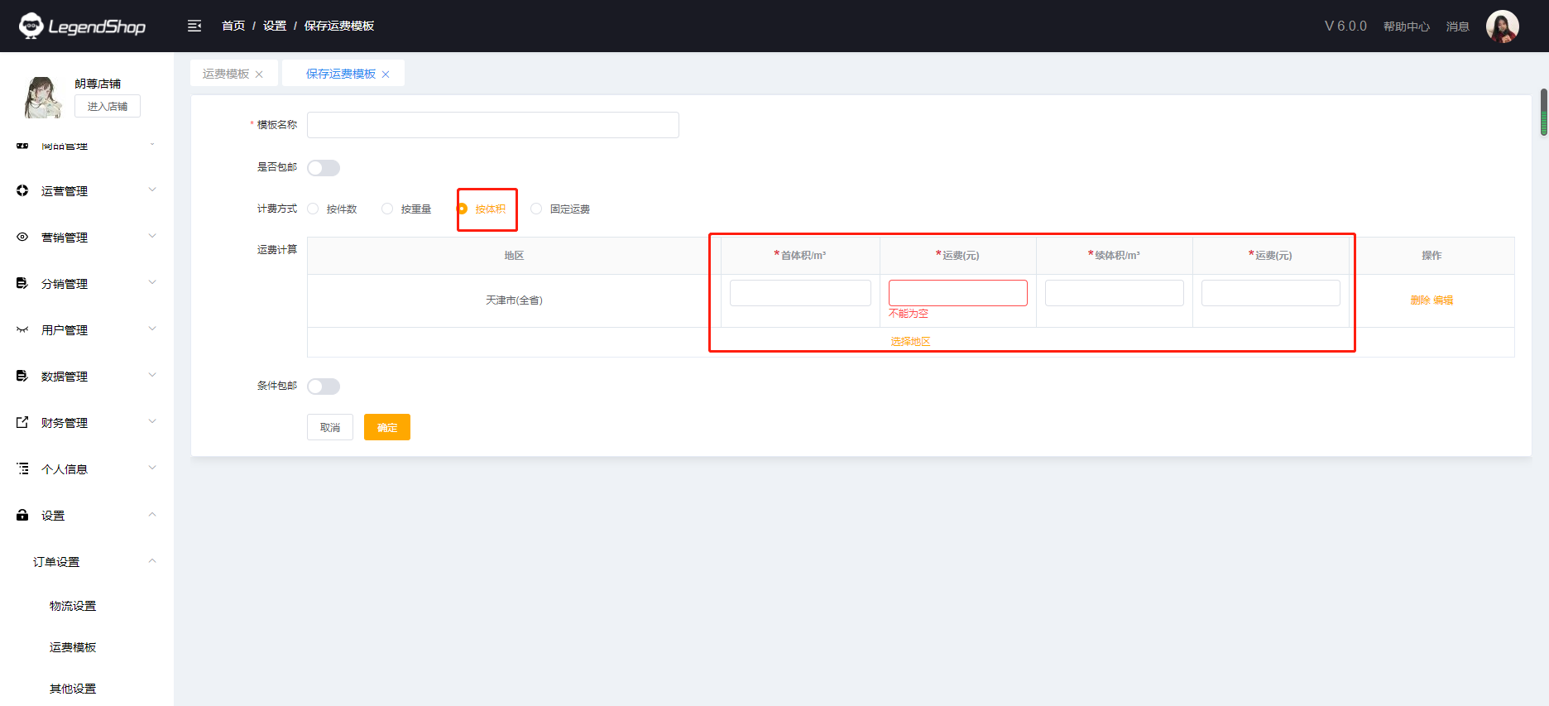Expand the 用户管理 menu chevron
Screen dimensions: 1549x706
click(x=152, y=329)
